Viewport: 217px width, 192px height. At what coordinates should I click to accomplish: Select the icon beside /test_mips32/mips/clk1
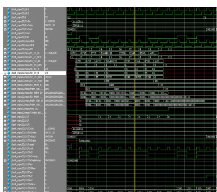point(9,41)
